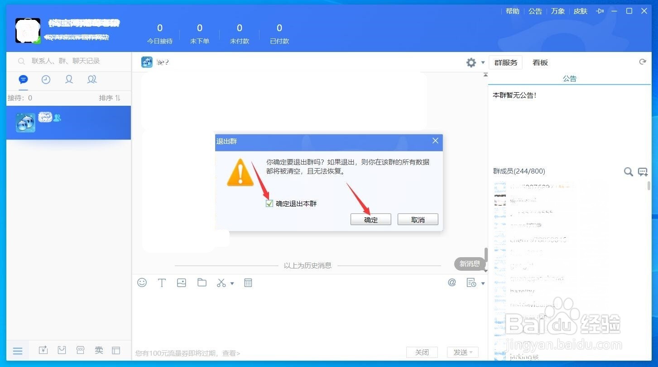The width and height of the screenshot is (658, 367).
Task: Tick the 确定退出本群 checkbox
Action: coord(269,203)
